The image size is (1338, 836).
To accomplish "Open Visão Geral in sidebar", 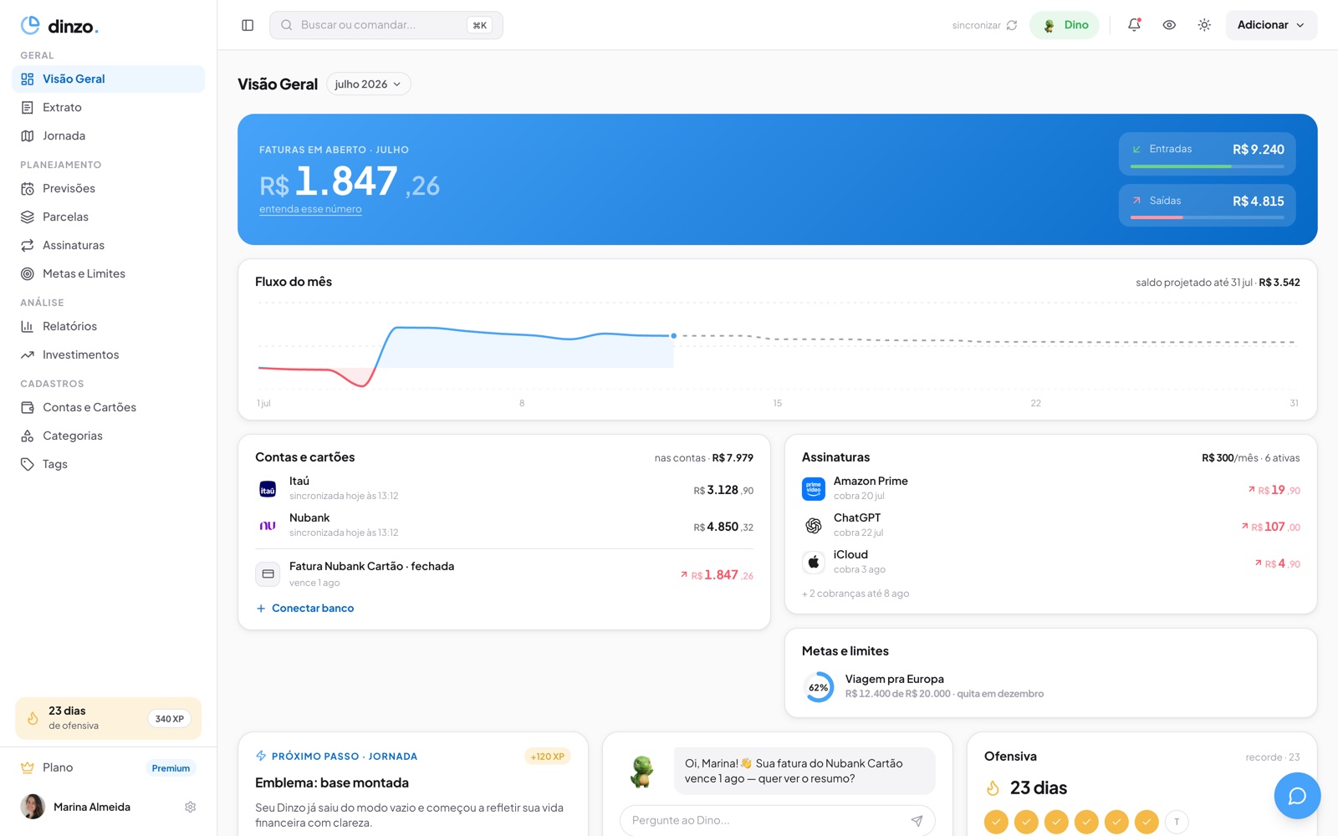I will point(109,79).
